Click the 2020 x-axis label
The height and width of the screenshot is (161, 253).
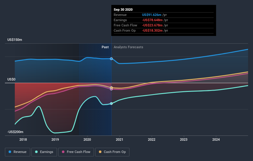tap(87, 139)
